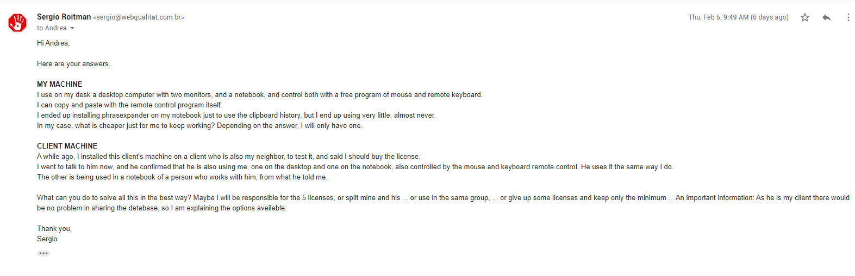The image size is (855, 276).
Task: Expand recipient details arrow beside "to Andrea"
Action: pos(72,28)
